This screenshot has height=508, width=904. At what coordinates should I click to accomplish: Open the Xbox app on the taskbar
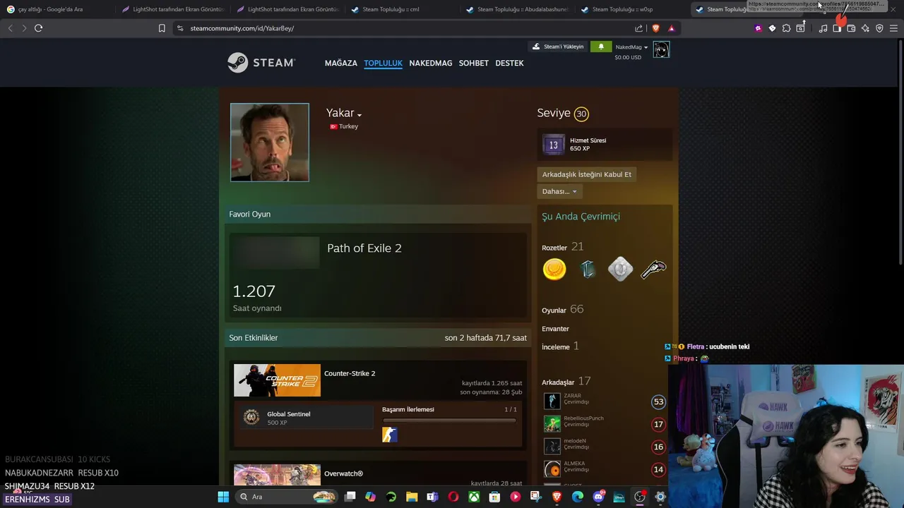474,497
